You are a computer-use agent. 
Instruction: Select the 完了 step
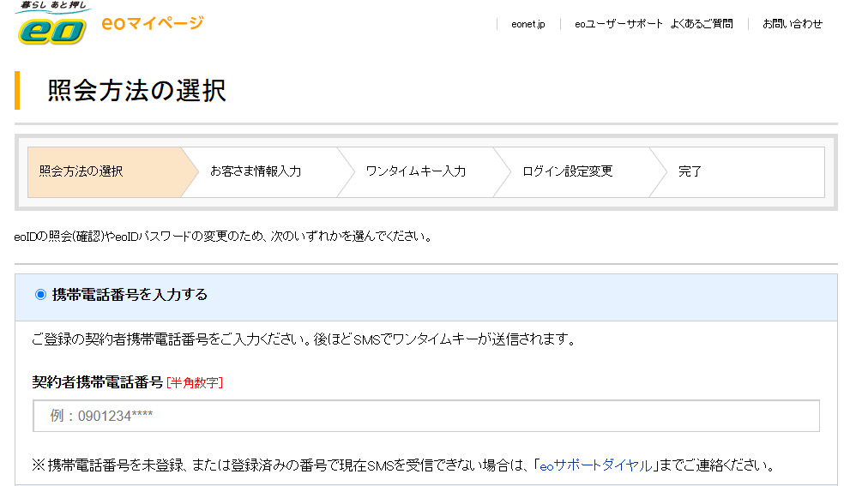[690, 171]
